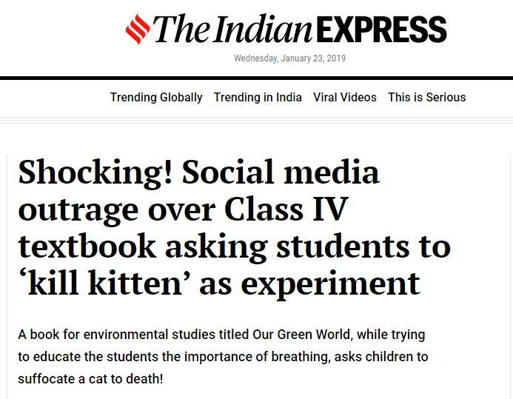Click the Wednesday, January 23, 2019 date text

(x=290, y=58)
